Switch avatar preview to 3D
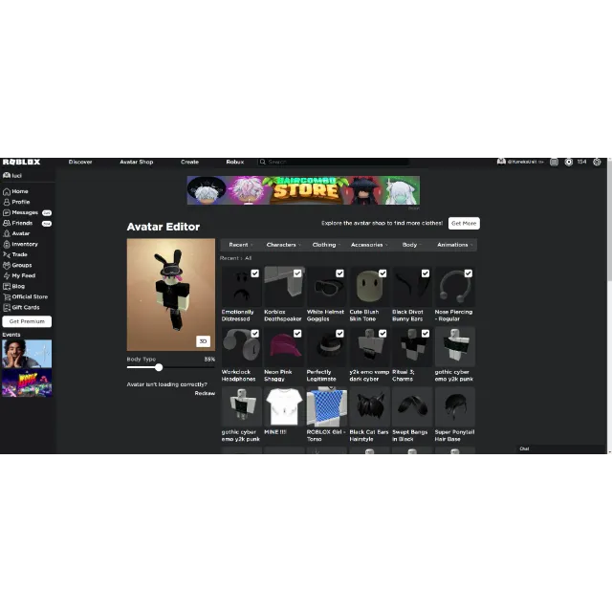Screen dimensions: 612x612 tap(203, 341)
